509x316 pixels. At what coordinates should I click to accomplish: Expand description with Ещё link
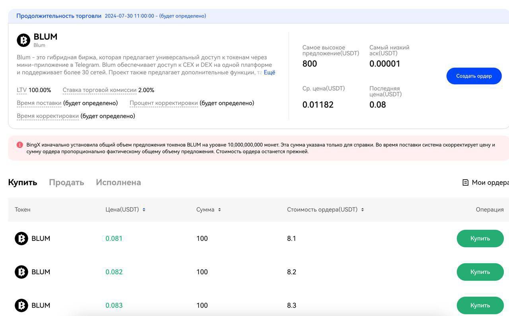[x=269, y=72]
